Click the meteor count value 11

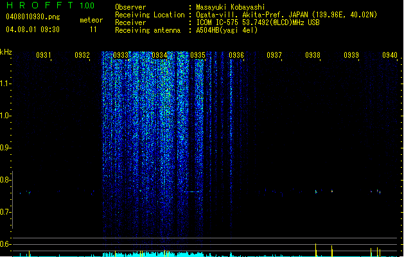pyautogui.click(x=93, y=30)
